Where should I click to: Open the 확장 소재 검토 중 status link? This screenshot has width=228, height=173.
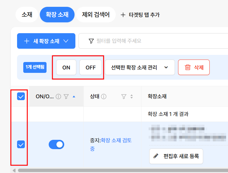pyautogui.click(x=111, y=144)
